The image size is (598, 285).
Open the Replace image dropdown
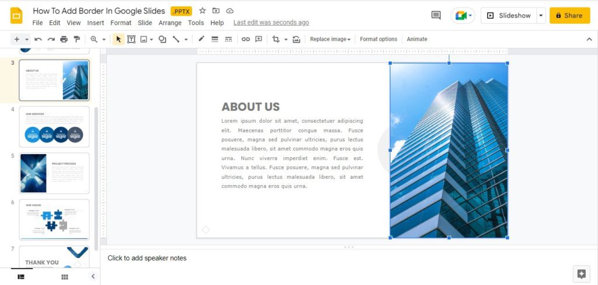(x=331, y=39)
